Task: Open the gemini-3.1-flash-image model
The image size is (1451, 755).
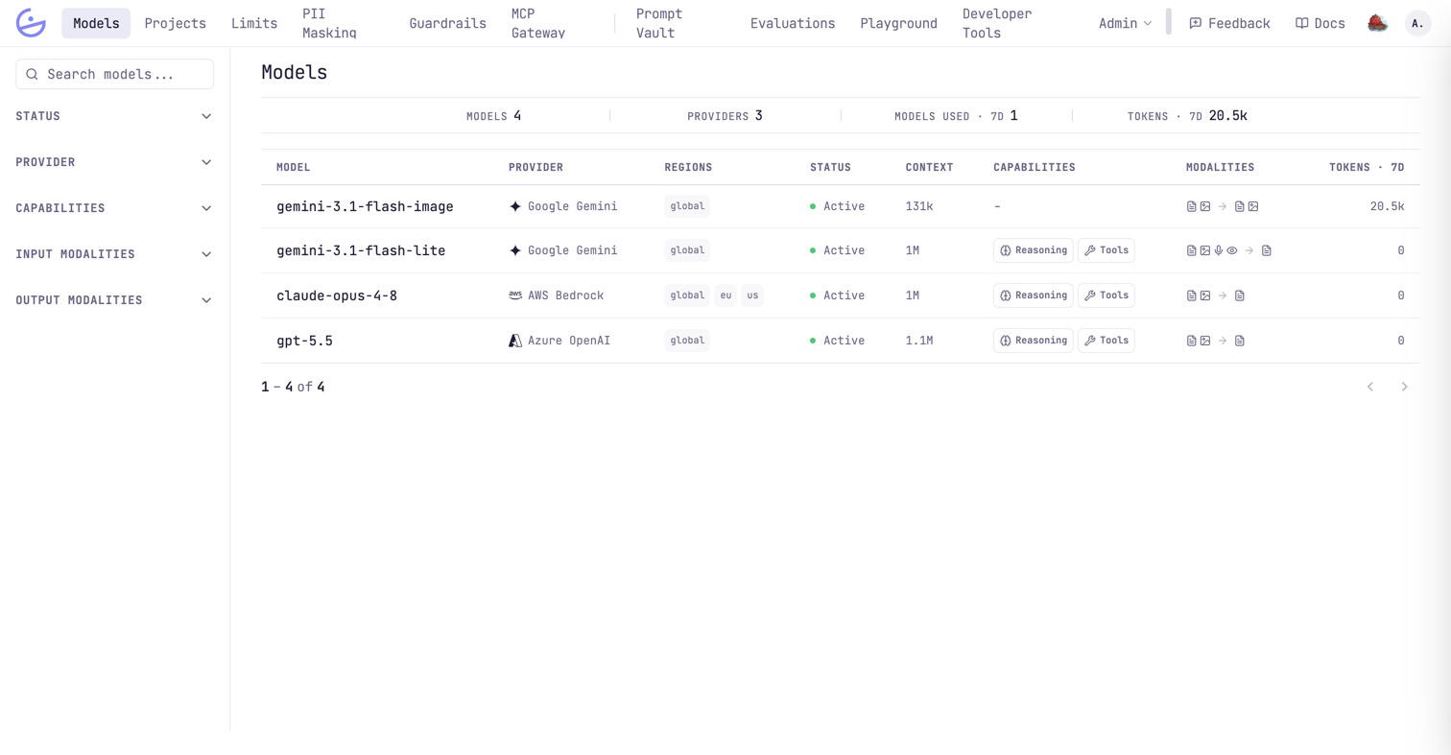Action: 365,206
